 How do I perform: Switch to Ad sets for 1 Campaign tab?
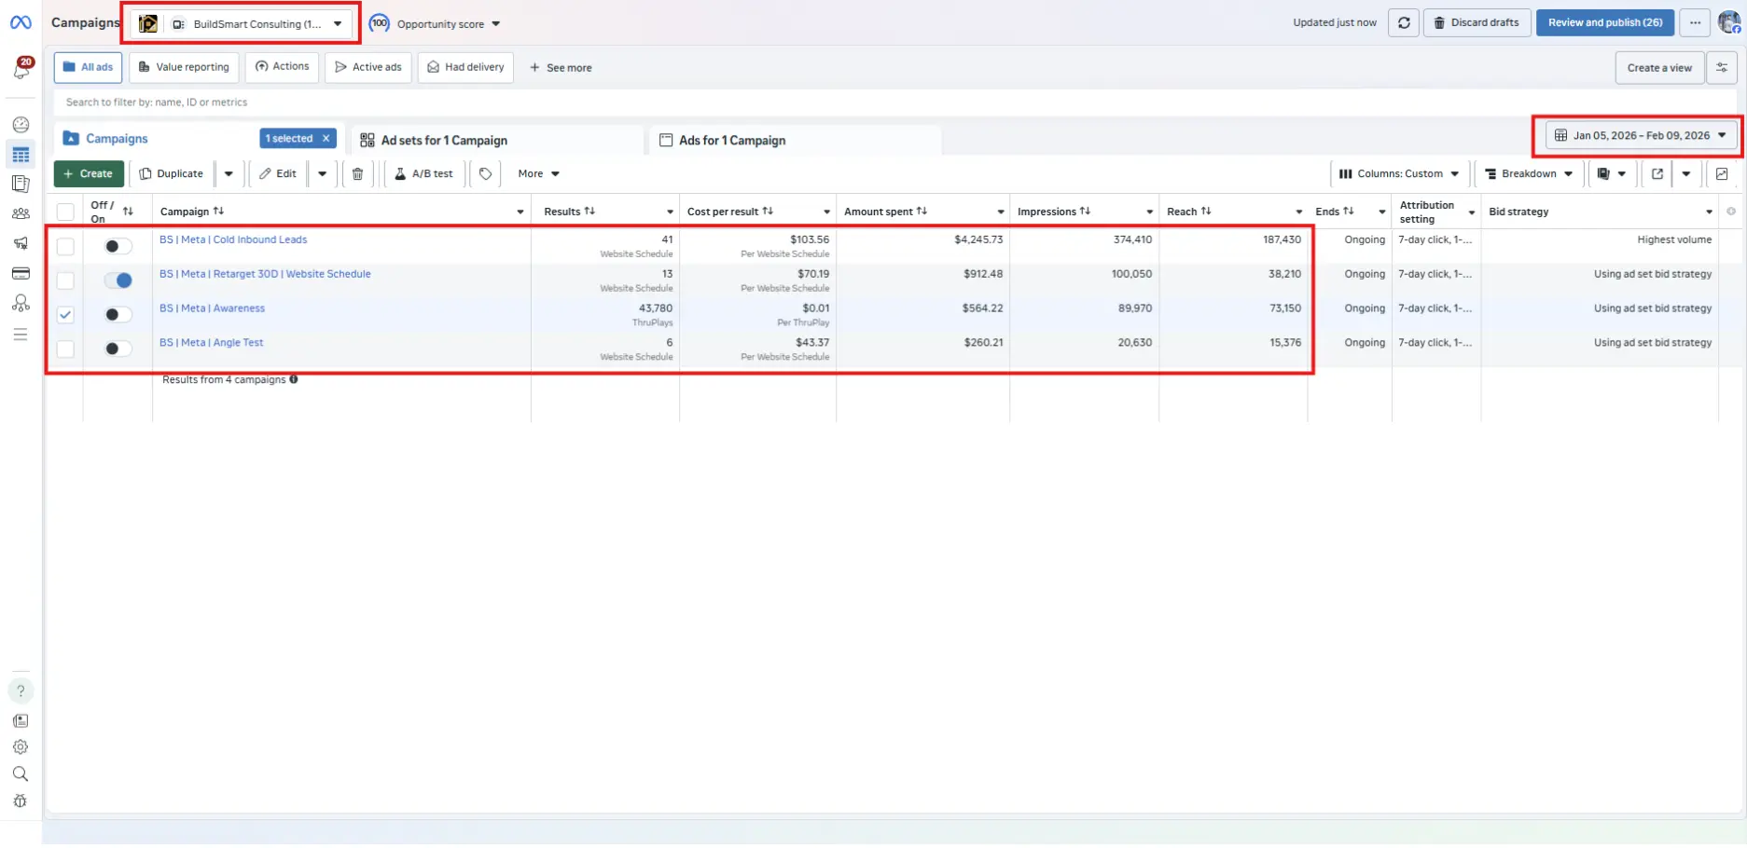(444, 141)
